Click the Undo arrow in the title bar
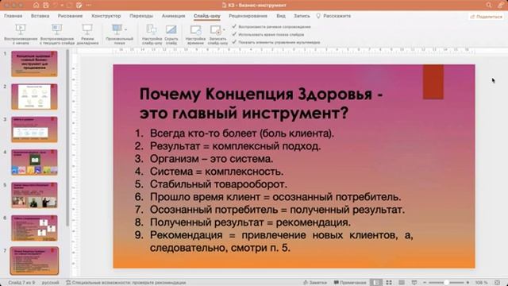Screen dimensions: 508x286 (x=56, y=6)
